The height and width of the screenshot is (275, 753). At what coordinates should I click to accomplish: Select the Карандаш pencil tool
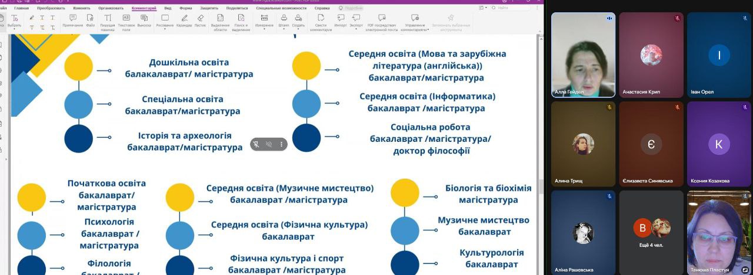click(x=184, y=21)
